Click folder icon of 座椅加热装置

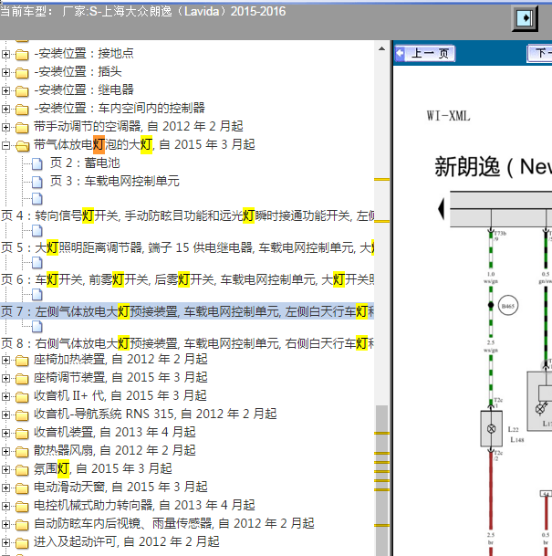[22, 361]
